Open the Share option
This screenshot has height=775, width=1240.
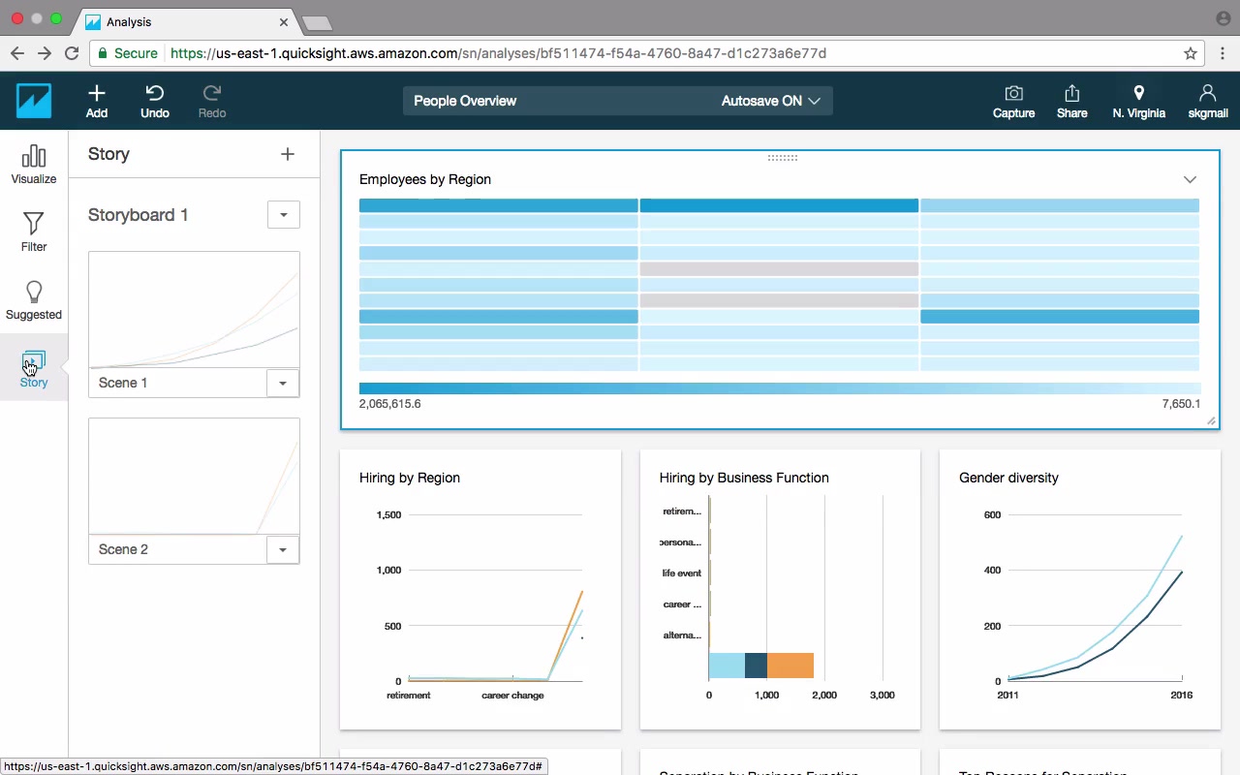[x=1071, y=101]
